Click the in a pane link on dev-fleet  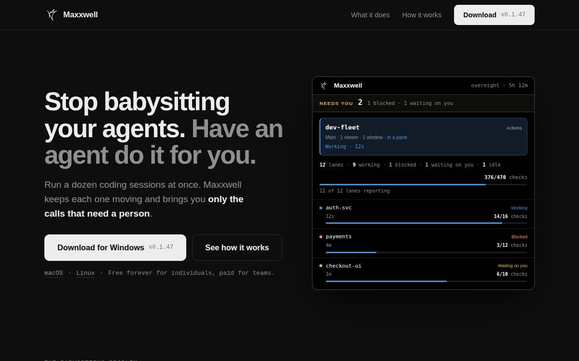pyautogui.click(x=397, y=137)
